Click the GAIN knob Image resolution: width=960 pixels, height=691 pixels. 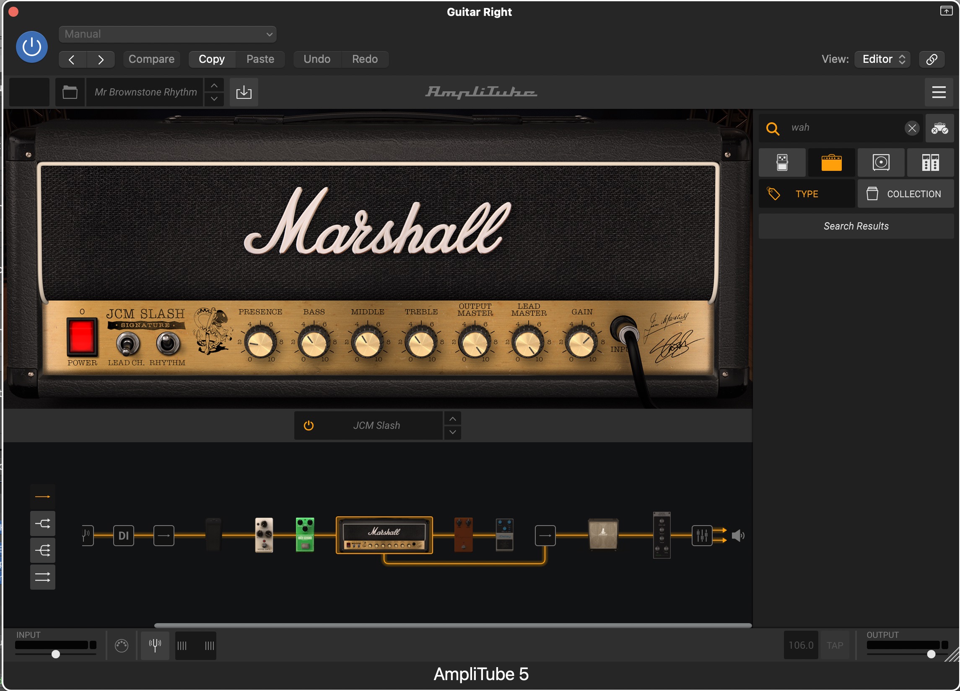(582, 342)
